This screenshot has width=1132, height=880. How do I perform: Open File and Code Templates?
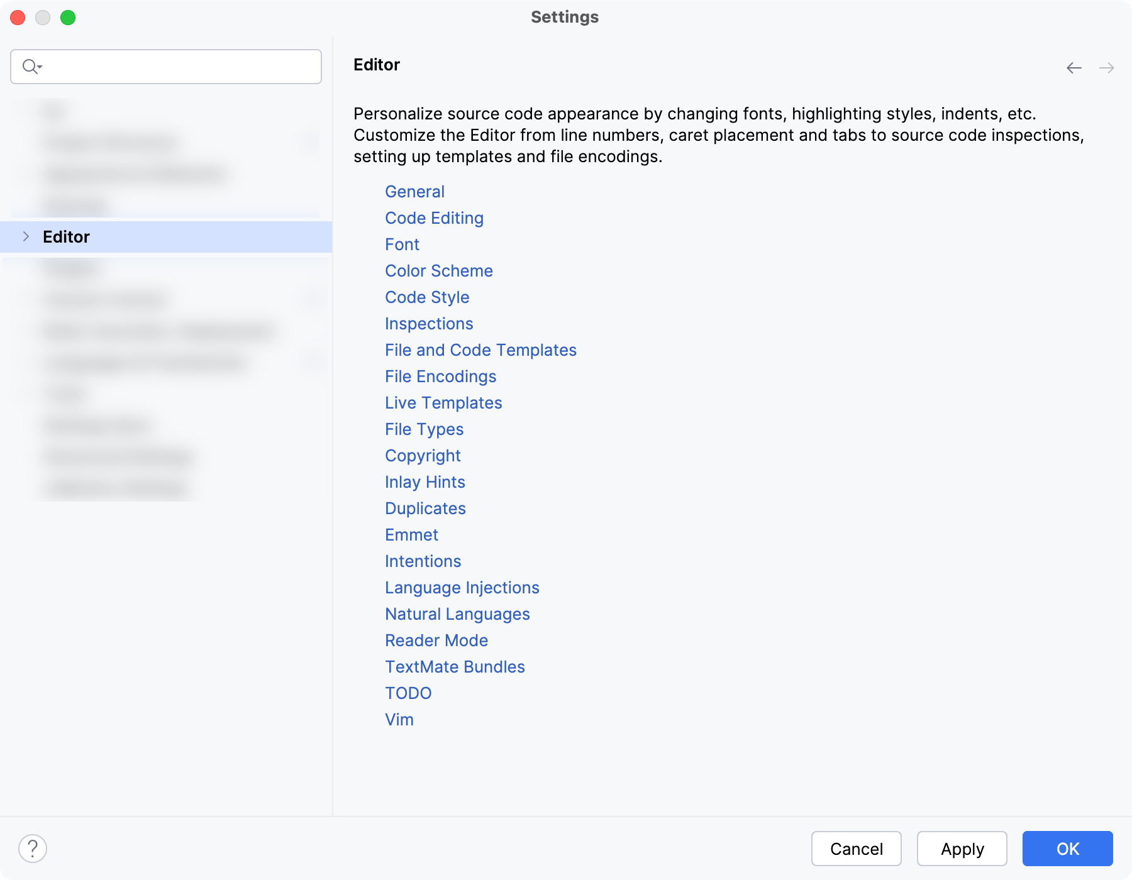[x=480, y=350]
